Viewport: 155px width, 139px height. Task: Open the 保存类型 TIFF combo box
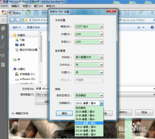[42, 95]
